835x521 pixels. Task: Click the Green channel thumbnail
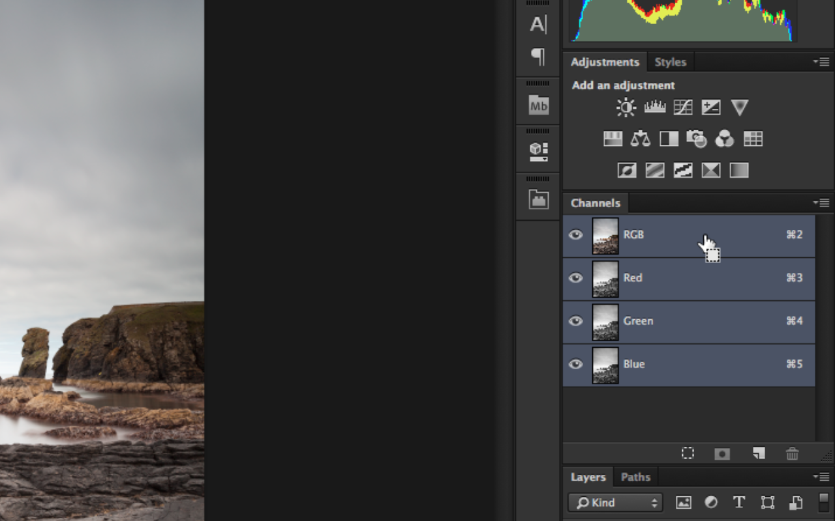(605, 322)
